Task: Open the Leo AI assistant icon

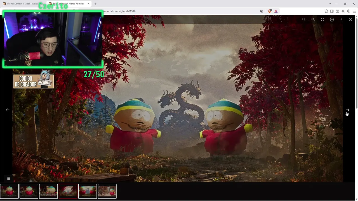Action: (343, 11)
